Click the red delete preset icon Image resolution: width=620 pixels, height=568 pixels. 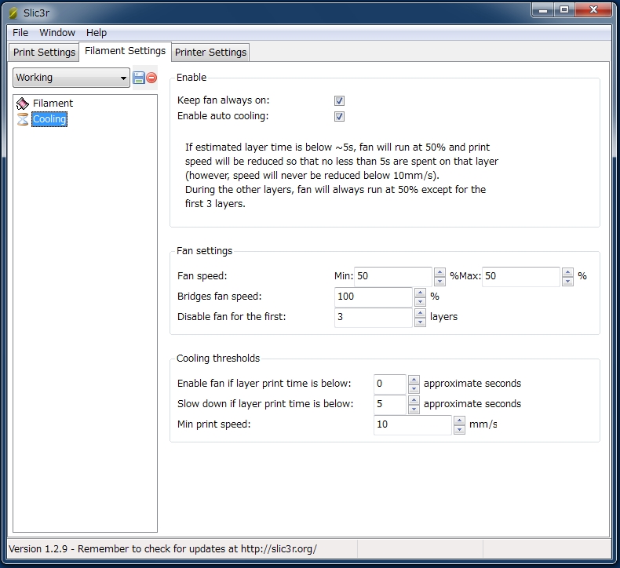[151, 78]
